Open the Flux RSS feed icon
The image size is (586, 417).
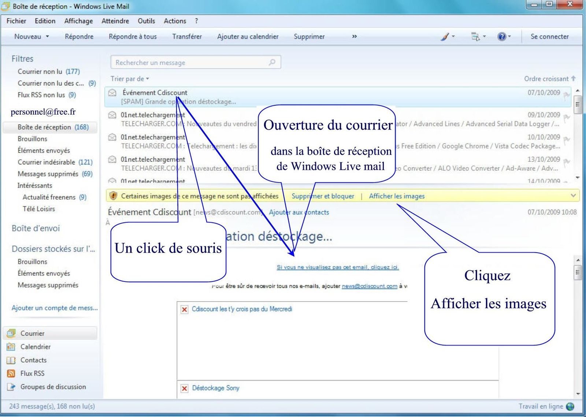point(11,373)
